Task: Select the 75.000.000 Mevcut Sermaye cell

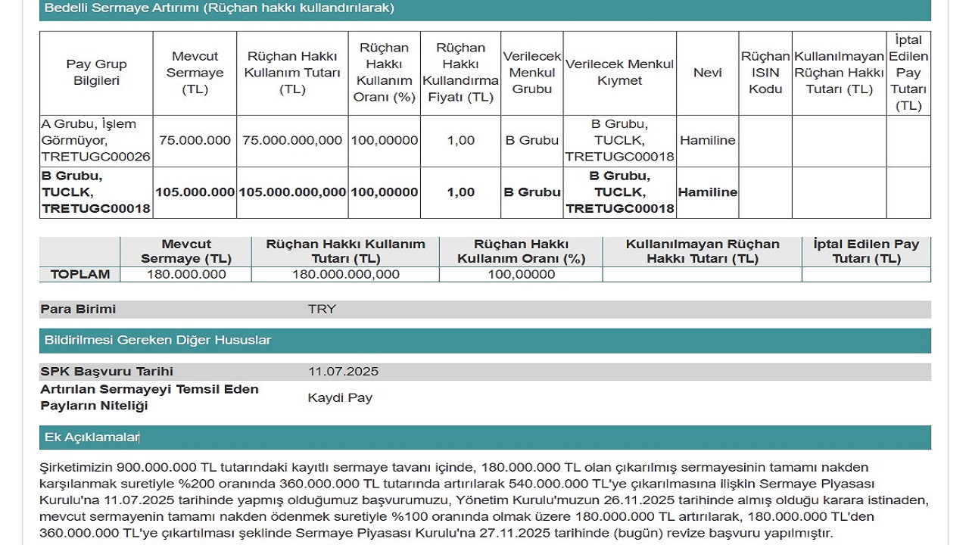Action: coord(195,140)
